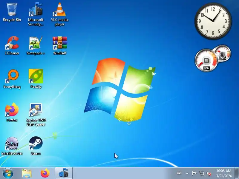Select the Microsoft Security Essentials desktop shortcut
This screenshot has width=239, height=179.
(x=36, y=14)
